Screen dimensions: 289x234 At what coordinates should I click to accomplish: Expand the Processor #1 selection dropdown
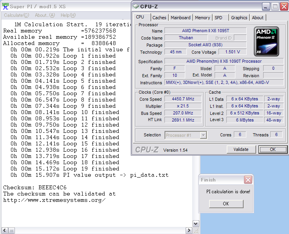[x=203, y=135]
